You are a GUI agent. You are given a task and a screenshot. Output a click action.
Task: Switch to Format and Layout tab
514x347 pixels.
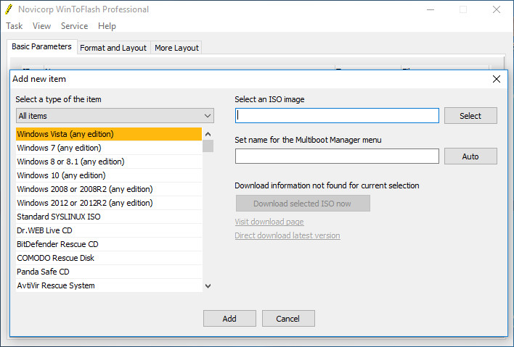point(113,48)
